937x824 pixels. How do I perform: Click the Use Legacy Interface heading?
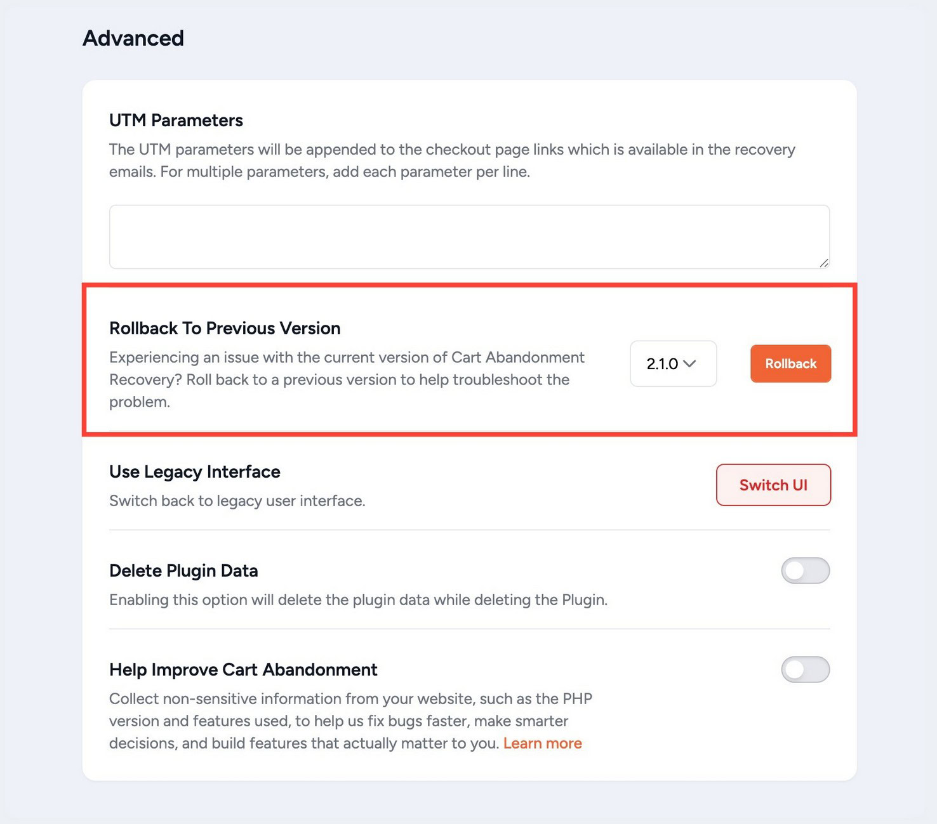[x=194, y=471]
